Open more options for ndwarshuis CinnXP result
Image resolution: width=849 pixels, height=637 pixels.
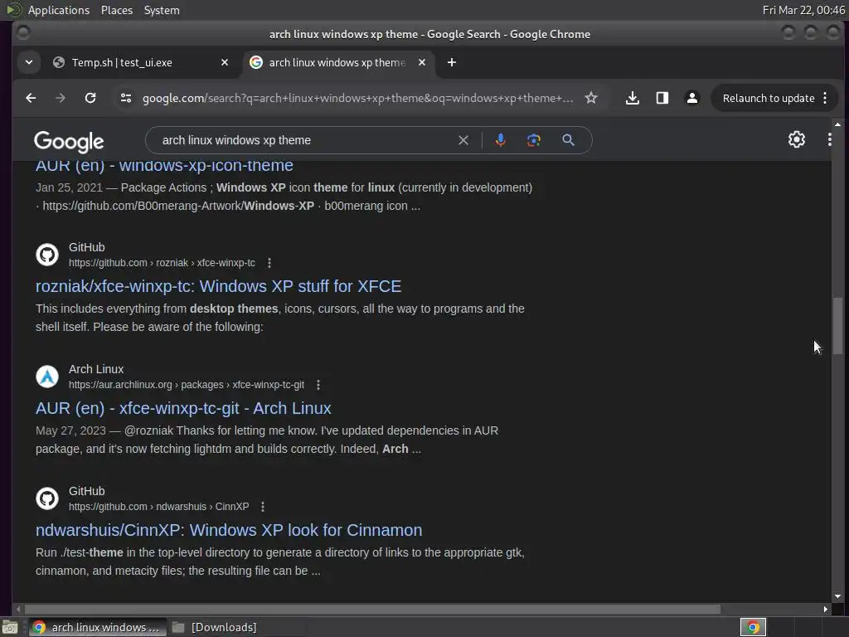tap(263, 507)
